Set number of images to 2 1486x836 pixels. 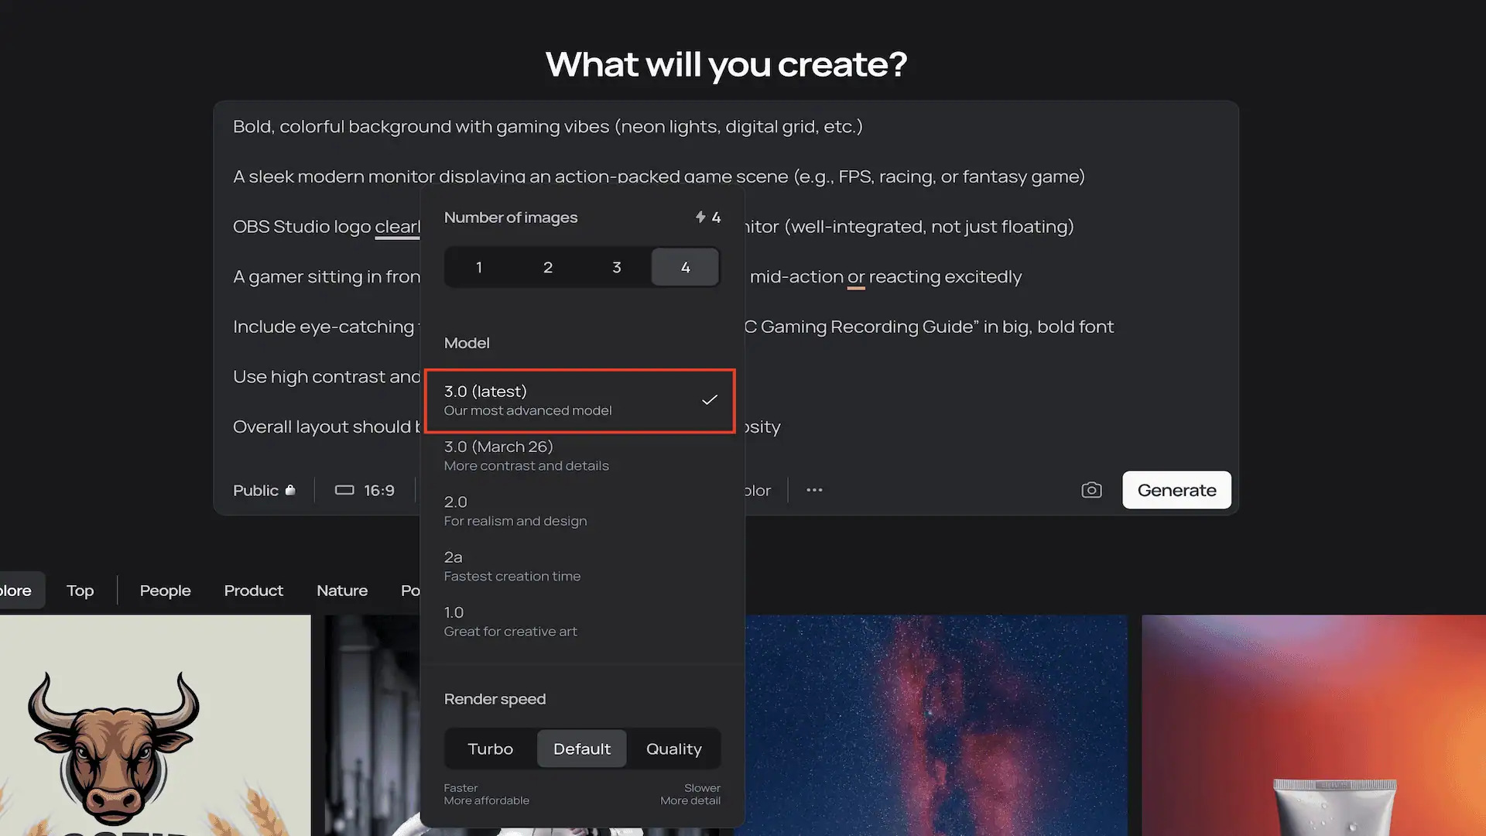[x=548, y=267]
